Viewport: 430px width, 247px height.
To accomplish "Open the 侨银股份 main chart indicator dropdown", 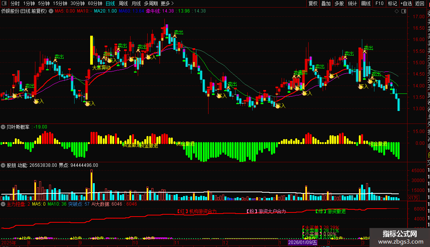I will (51, 11).
